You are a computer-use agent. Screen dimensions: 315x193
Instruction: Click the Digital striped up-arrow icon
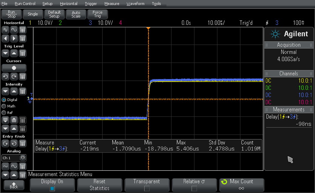coord(14,120)
